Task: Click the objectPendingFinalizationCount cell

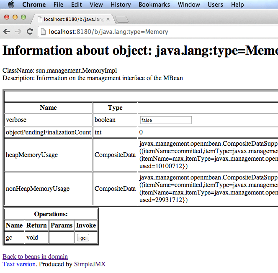Action: [x=48, y=132]
